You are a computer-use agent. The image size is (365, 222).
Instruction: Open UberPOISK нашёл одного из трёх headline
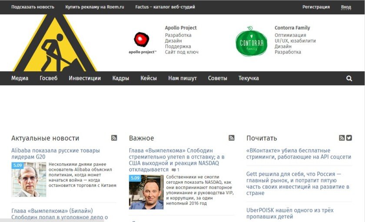click(290, 213)
